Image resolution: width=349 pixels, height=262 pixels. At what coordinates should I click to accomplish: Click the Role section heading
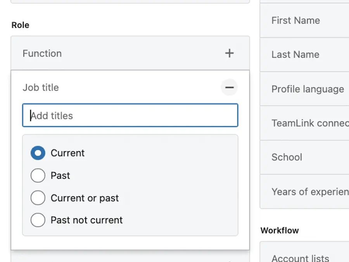pyautogui.click(x=20, y=25)
